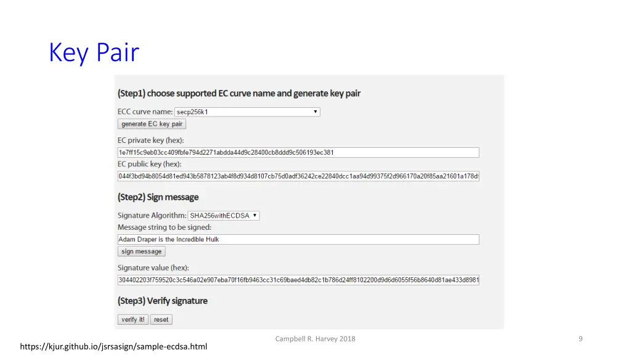This screenshot has width=631, height=355.
Task: Click the Step1 generate key pair heading
Action: pyautogui.click(x=239, y=94)
